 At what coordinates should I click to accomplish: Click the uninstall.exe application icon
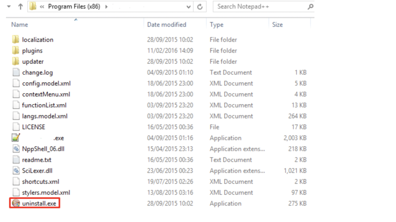click(16, 203)
